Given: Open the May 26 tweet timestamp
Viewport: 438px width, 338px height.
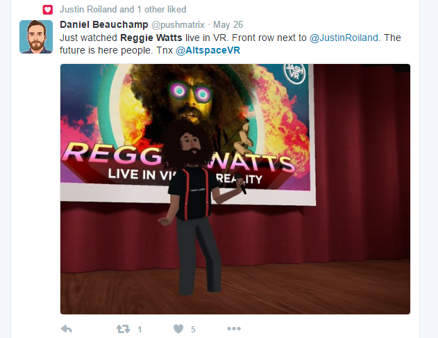Looking at the screenshot, I should pyautogui.click(x=228, y=24).
